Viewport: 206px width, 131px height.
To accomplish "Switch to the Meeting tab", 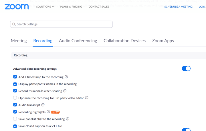I will (x=19, y=41).
